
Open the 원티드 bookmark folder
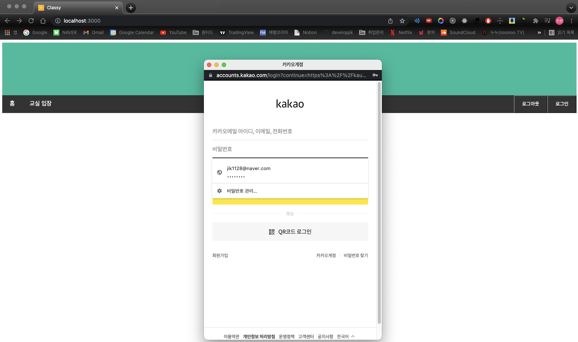(203, 33)
